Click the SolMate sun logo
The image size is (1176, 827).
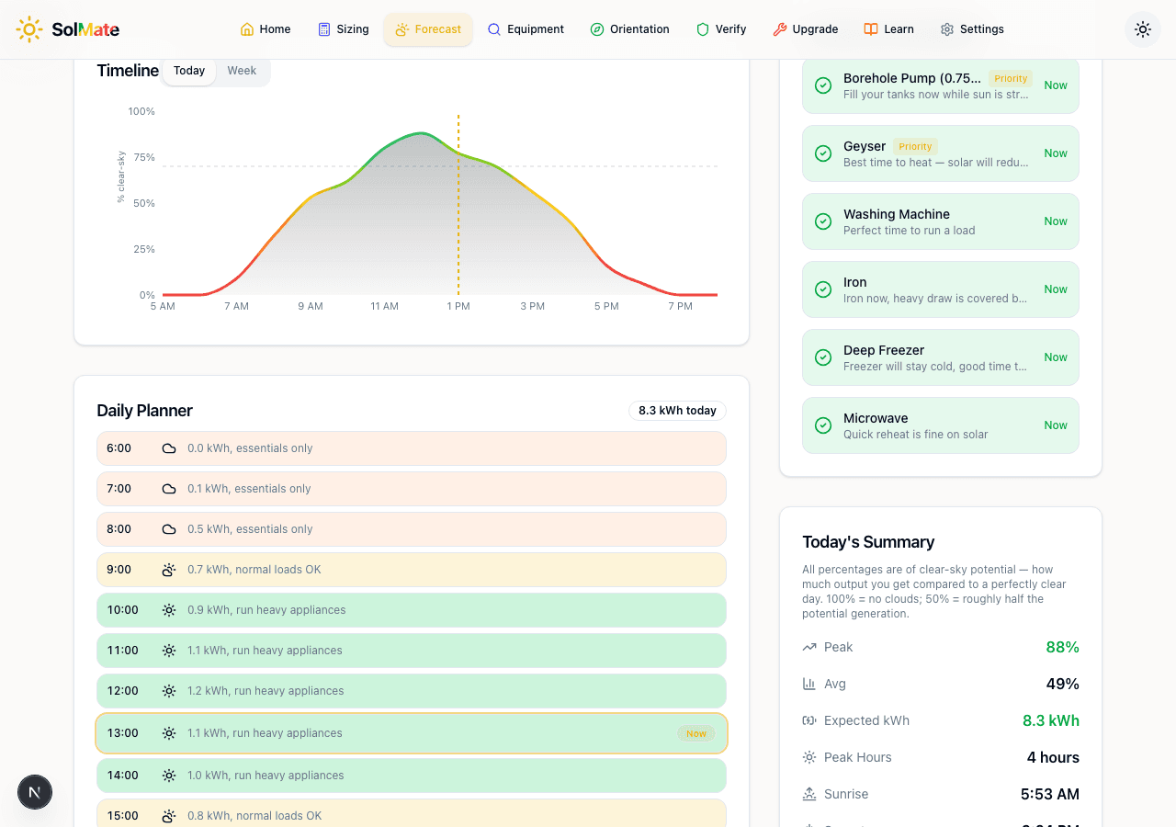coord(29,29)
